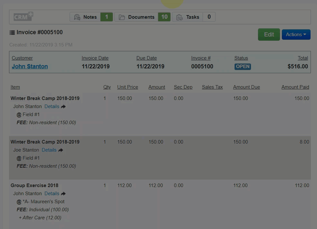Click the OPEN status badge
The image size is (317, 229).
coord(243,66)
